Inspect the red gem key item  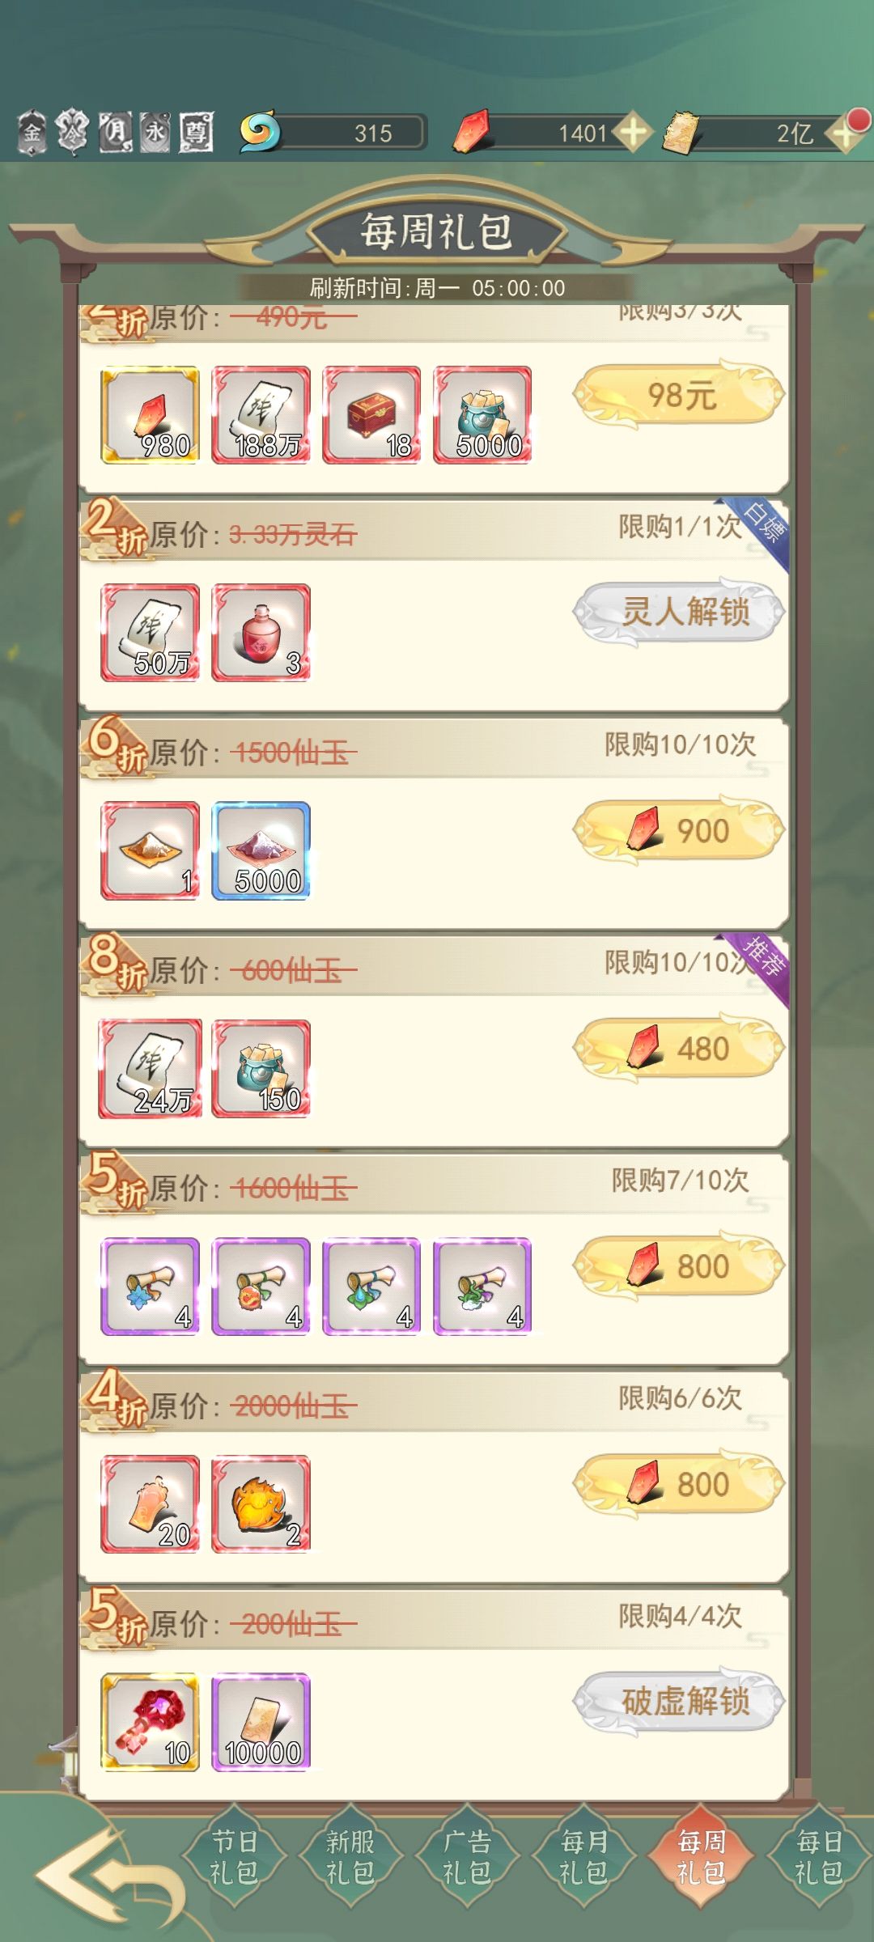tap(150, 1721)
